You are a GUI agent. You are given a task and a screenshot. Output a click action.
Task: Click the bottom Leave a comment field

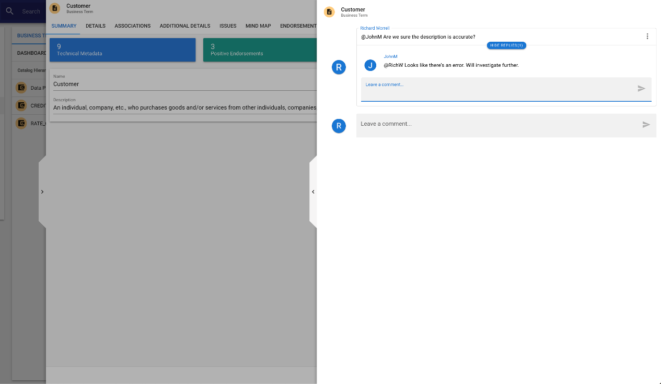pyautogui.click(x=506, y=126)
